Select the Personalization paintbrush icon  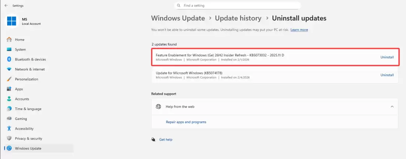tap(9, 79)
